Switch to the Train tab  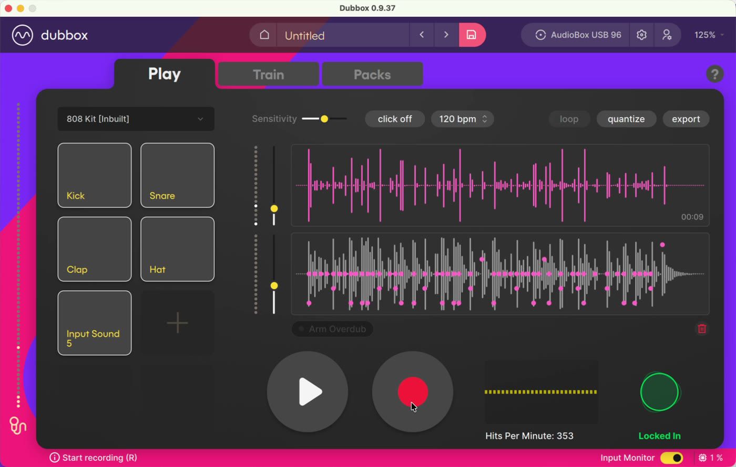pos(268,74)
